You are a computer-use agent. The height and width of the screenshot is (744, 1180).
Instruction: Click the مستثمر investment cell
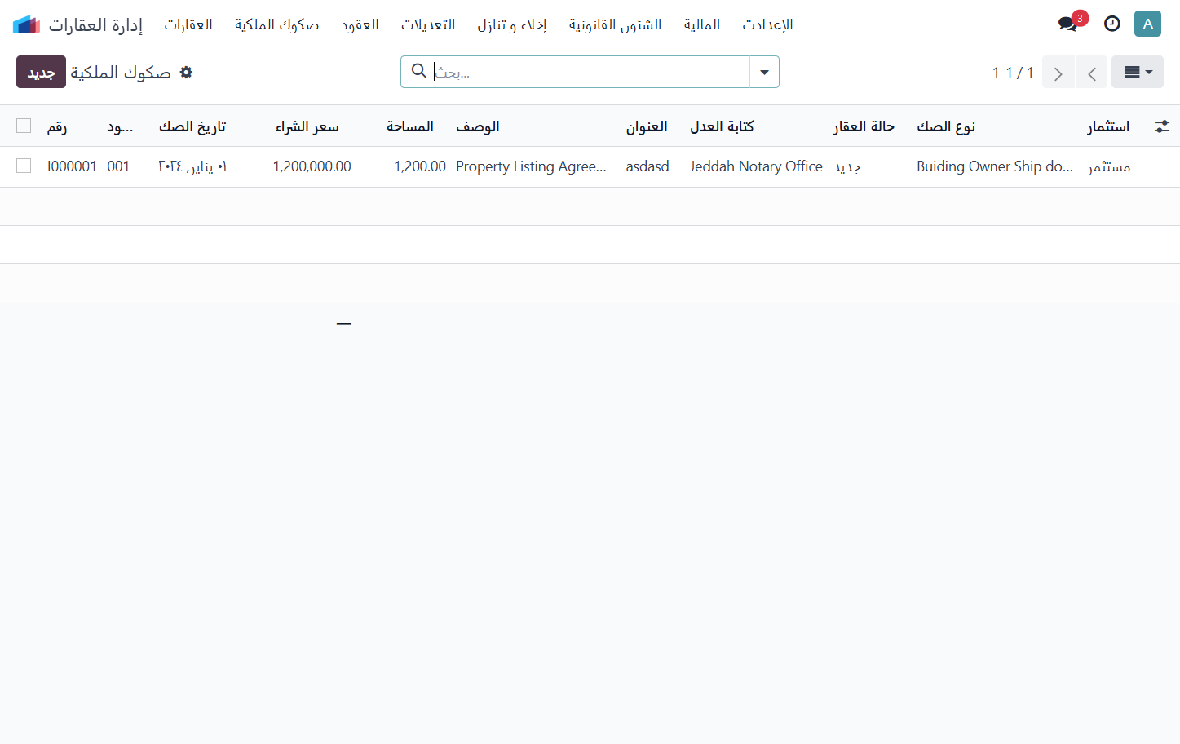point(1109,166)
